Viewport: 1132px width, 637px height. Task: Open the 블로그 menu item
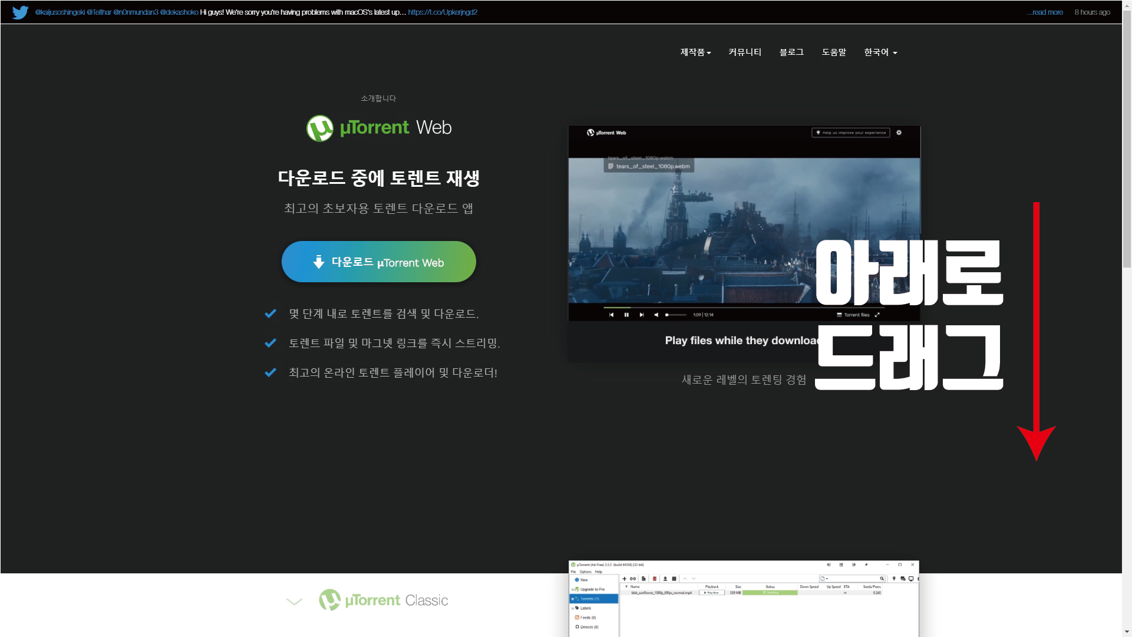(x=791, y=52)
